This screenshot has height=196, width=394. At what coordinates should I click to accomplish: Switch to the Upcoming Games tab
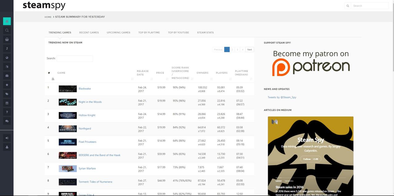click(119, 33)
